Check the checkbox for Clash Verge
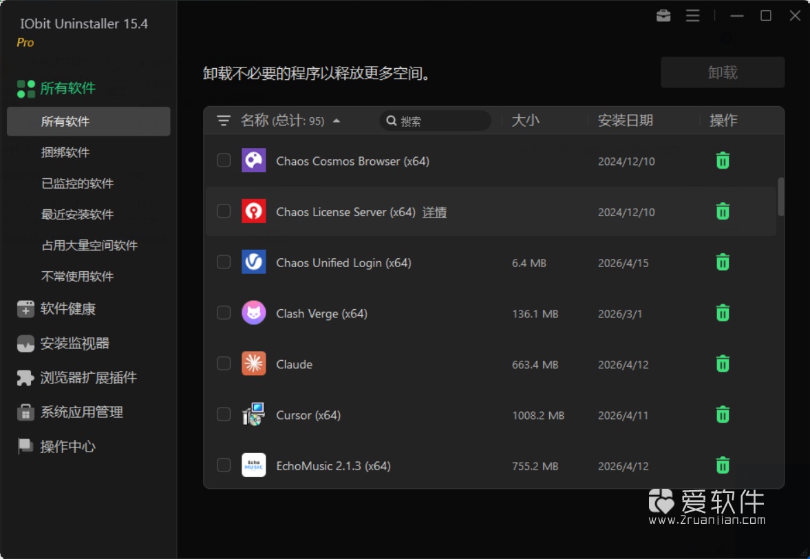The height and width of the screenshot is (559, 810). coord(223,313)
